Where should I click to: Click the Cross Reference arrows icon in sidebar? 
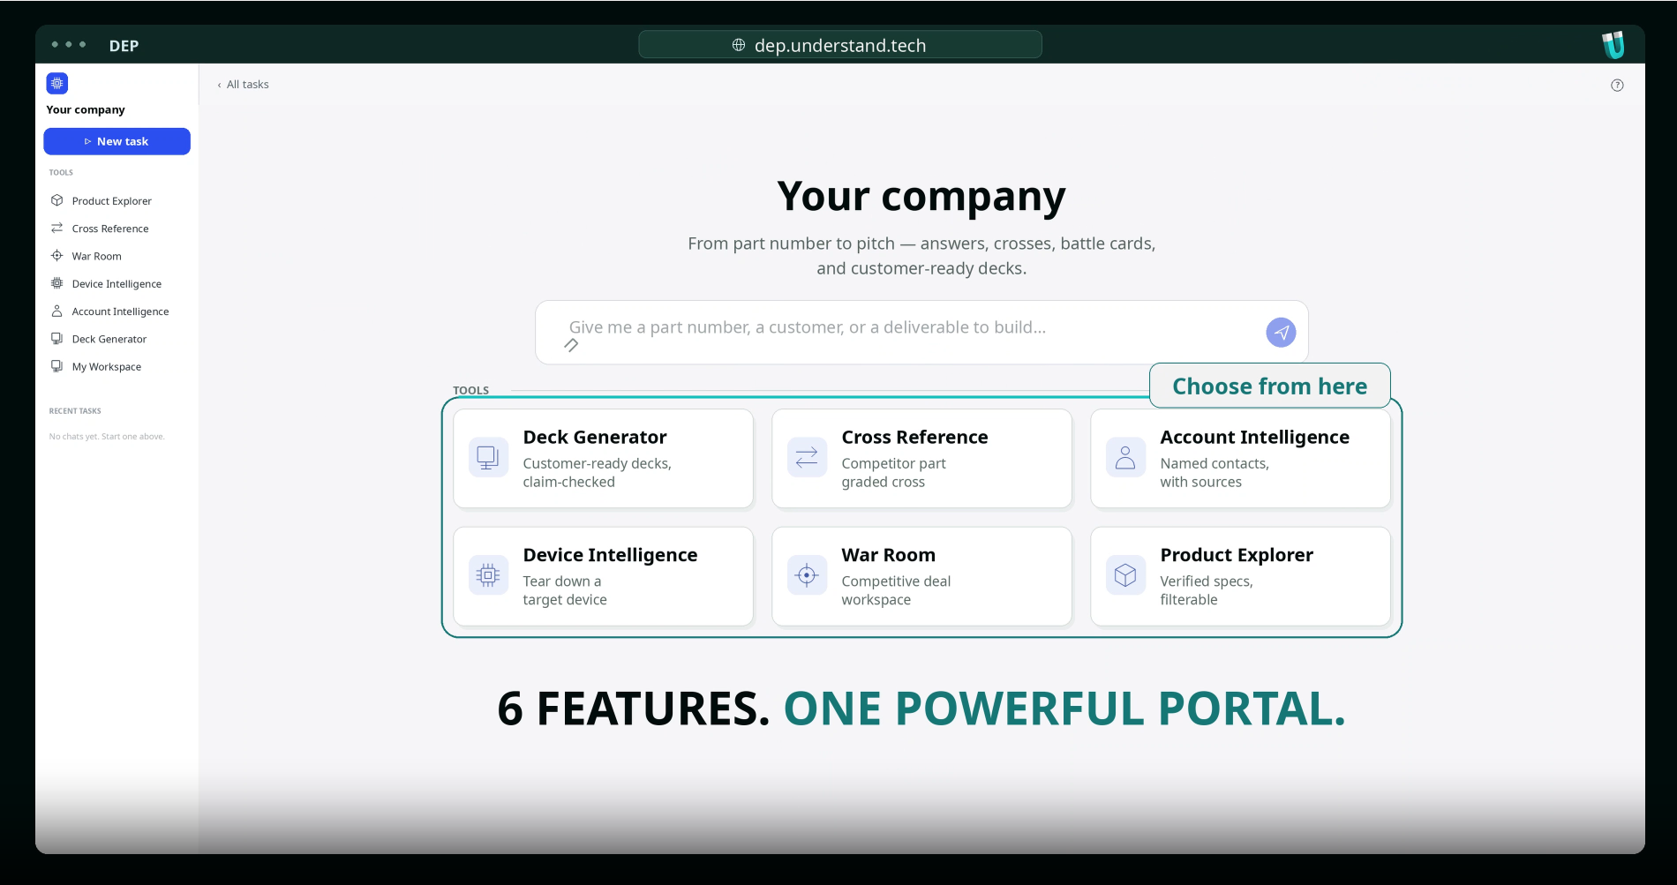57,228
